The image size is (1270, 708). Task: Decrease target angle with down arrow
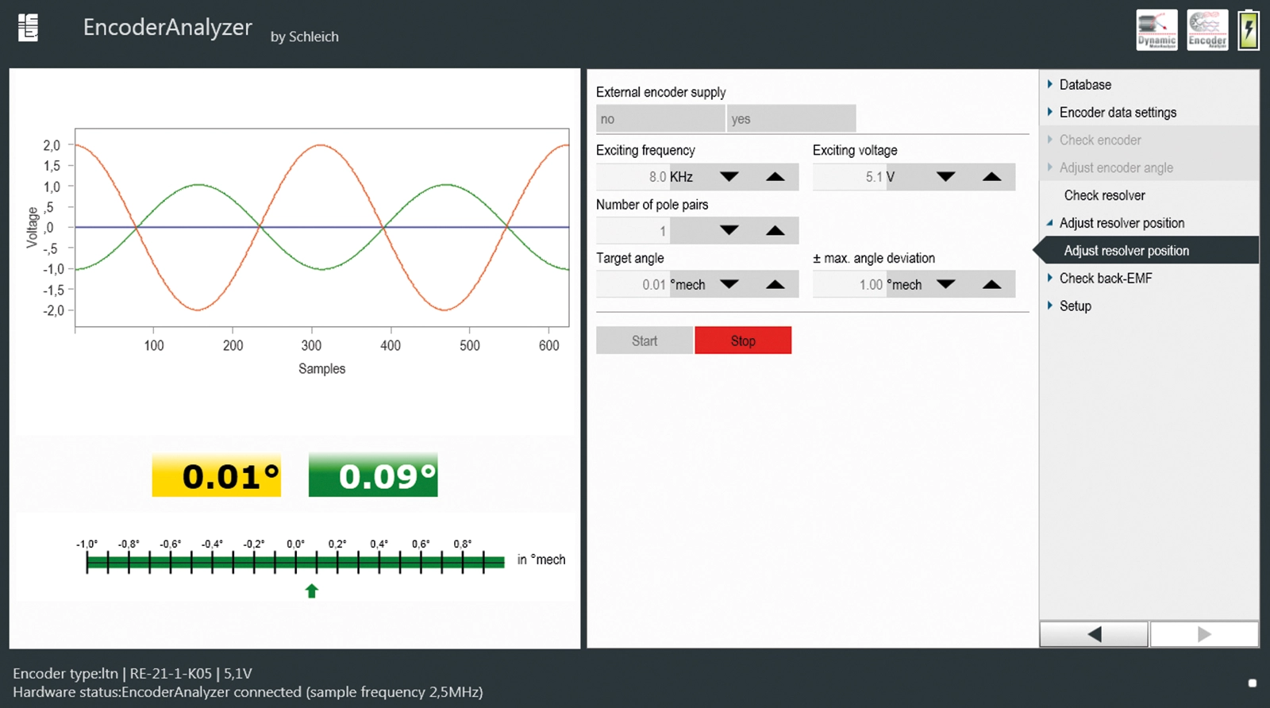coord(729,285)
